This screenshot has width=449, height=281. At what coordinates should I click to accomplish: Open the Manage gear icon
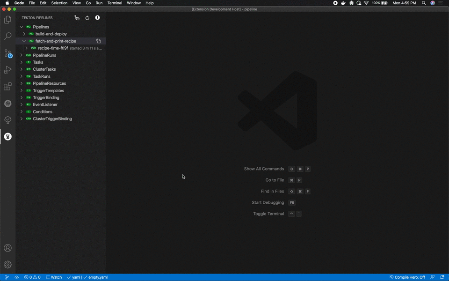click(x=8, y=264)
